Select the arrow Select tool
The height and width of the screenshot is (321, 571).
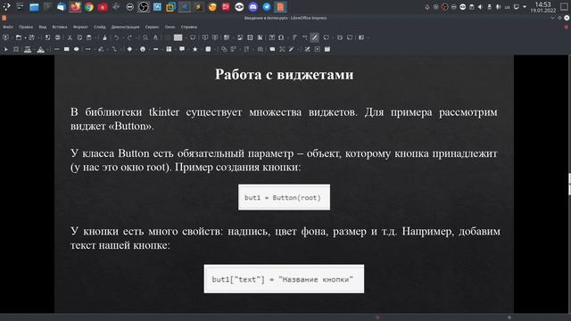click(x=6, y=49)
